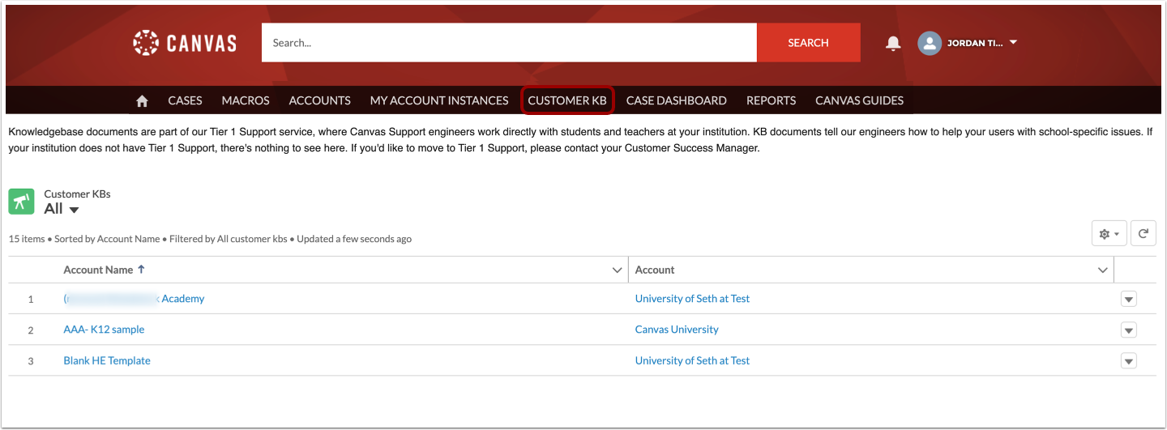Open the Academy account name link
This screenshot has height=430, width=1167.
pyautogui.click(x=134, y=299)
